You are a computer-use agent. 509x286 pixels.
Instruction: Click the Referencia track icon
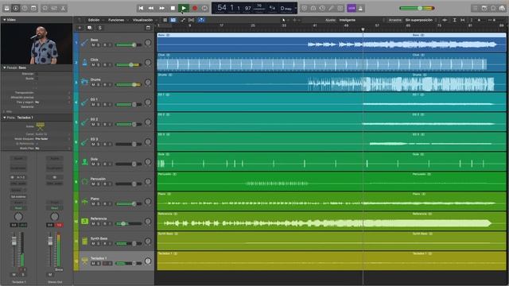(x=84, y=221)
